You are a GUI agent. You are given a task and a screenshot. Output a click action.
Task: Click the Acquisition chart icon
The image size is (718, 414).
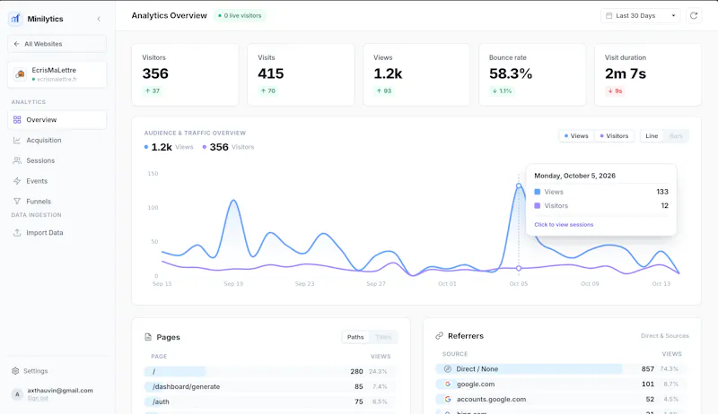(x=17, y=141)
